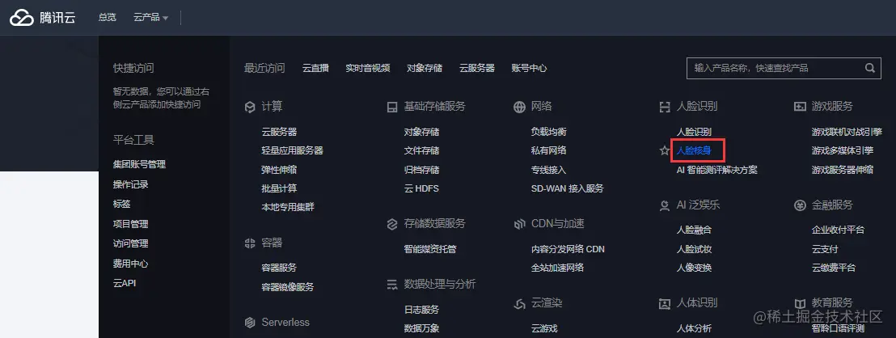This screenshot has height=338, width=896.
Task: Open 云 HDFS product
Action: tap(421, 188)
